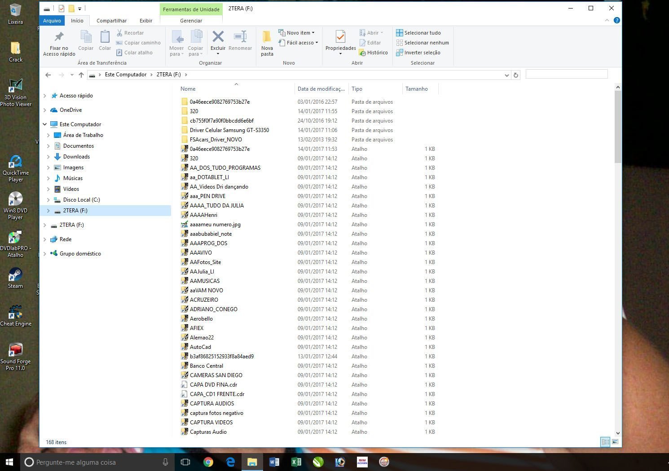Click Ferramentas de Unidade contextual tab

(x=191, y=9)
